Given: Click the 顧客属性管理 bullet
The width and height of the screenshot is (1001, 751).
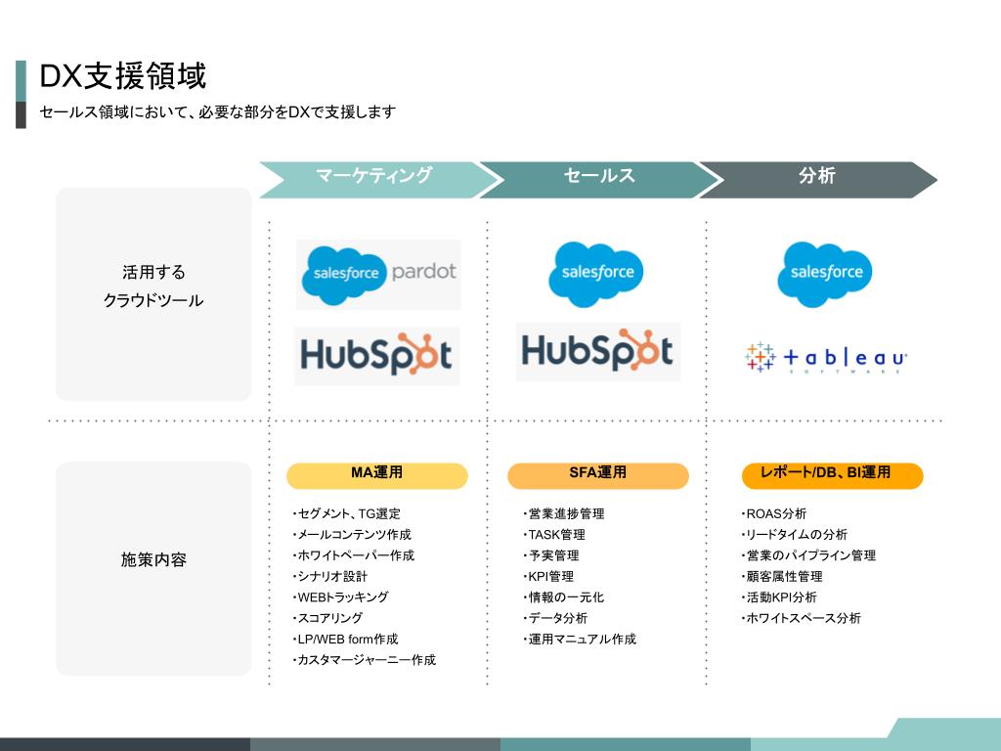Looking at the screenshot, I should point(781,576).
